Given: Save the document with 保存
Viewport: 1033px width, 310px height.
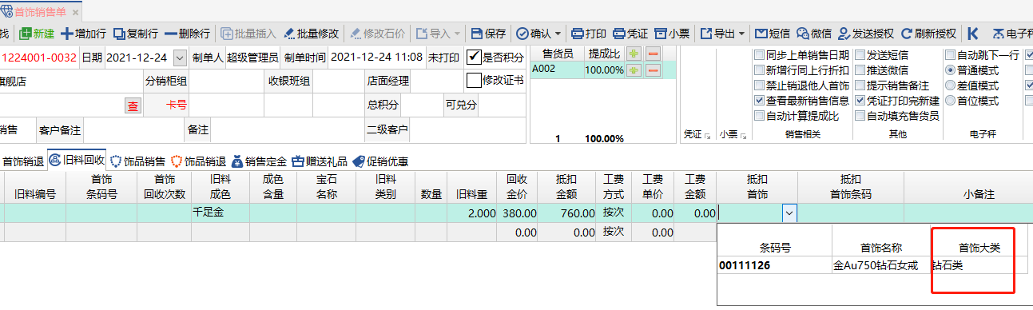Looking at the screenshot, I should [488, 34].
